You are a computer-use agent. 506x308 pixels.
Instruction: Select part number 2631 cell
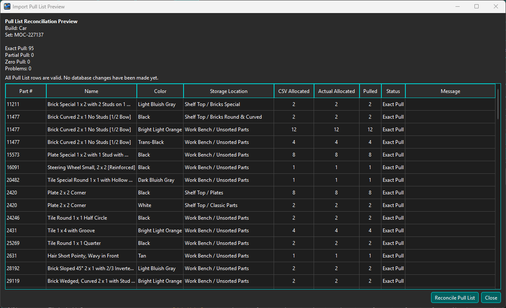(26, 256)
